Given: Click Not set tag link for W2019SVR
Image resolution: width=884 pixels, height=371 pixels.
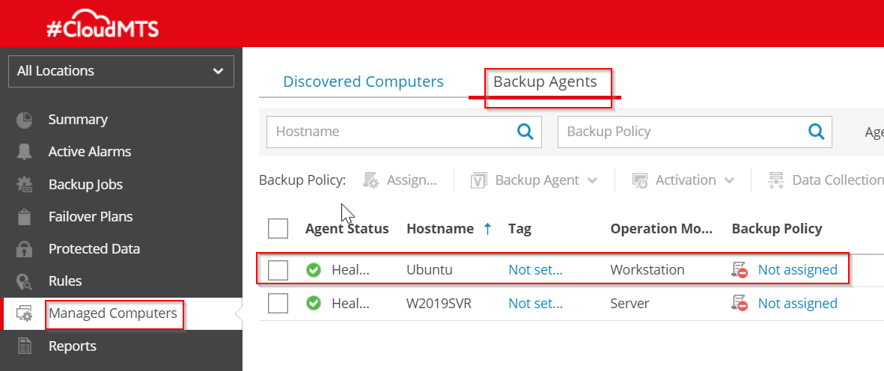Looking at the screenshot, I should tap(534, 303).
